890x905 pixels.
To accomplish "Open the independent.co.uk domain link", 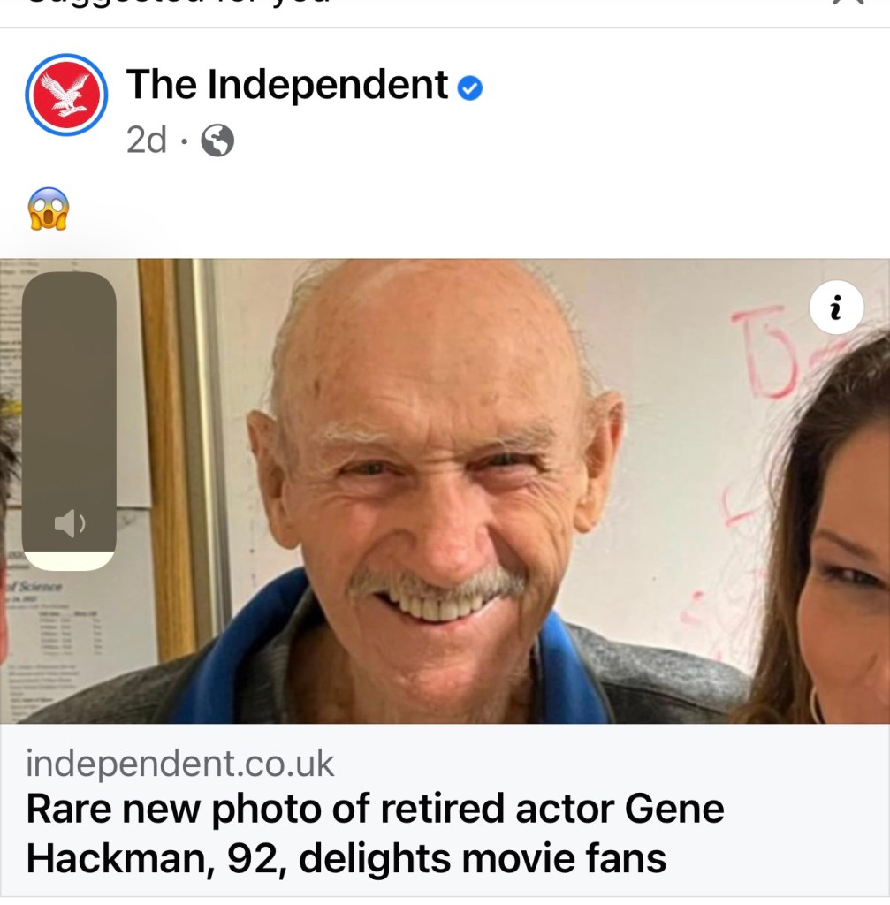I will point(180,764).
